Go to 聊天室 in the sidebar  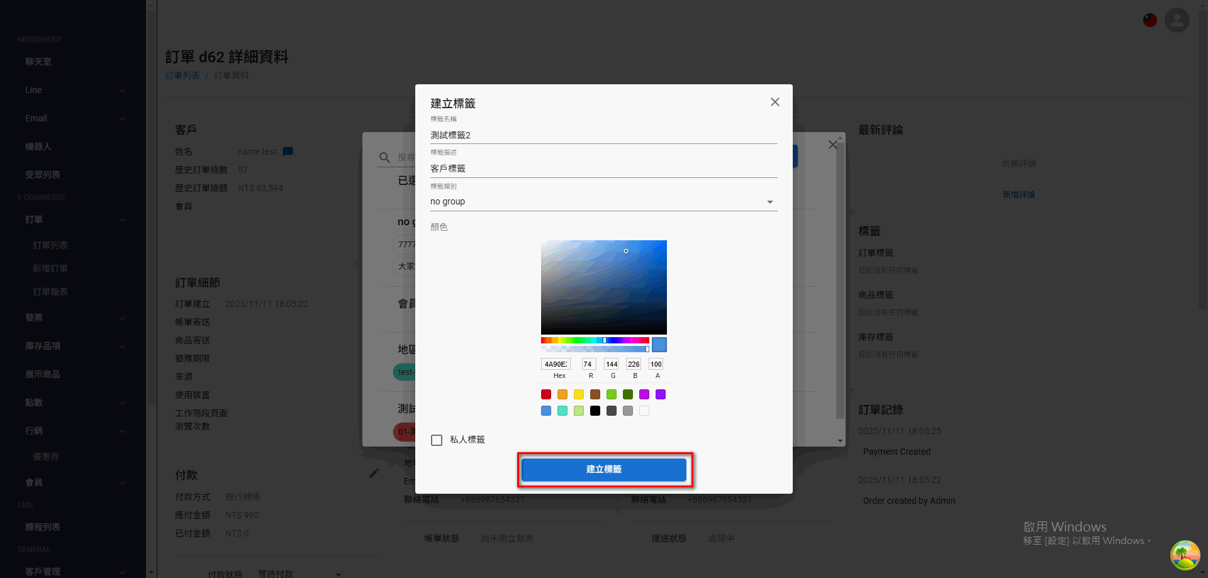[38, 62]
